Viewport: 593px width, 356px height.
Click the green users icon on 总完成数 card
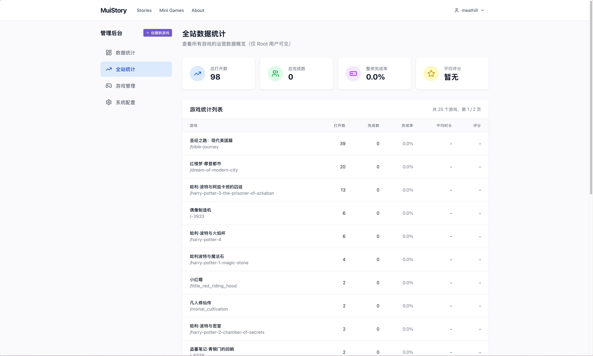275,73
